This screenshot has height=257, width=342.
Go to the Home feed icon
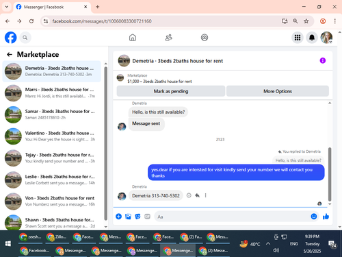click(133, 38)
